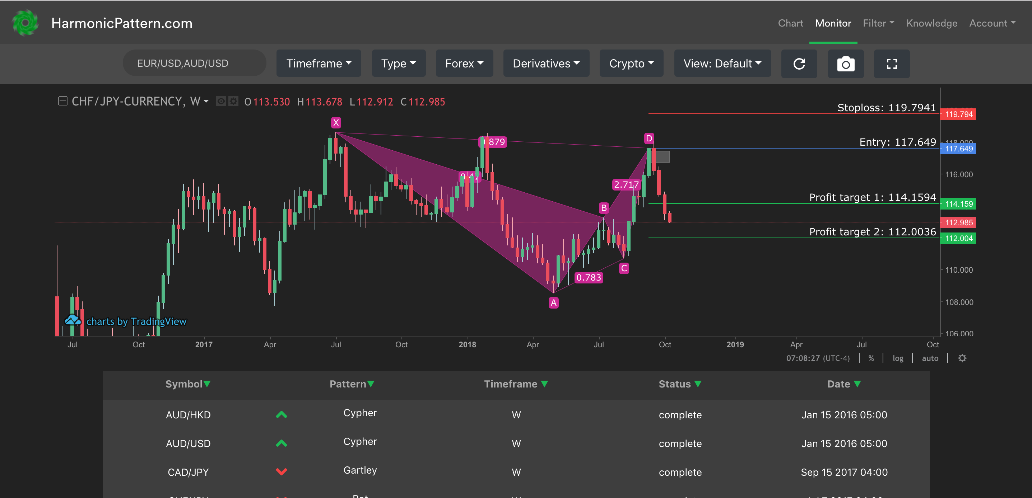Click the red down arrow for CAD/JPY
The height and width of the screenshot is (498, 1032).
(x=282, y=472)
